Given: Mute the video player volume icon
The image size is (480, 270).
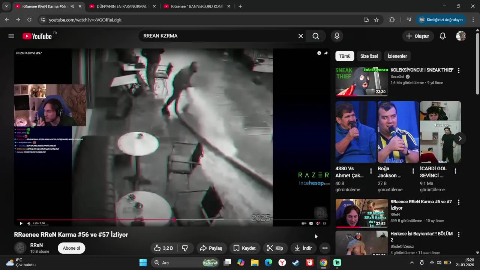Looking at the screenshot, I should [x=28, y=223].
